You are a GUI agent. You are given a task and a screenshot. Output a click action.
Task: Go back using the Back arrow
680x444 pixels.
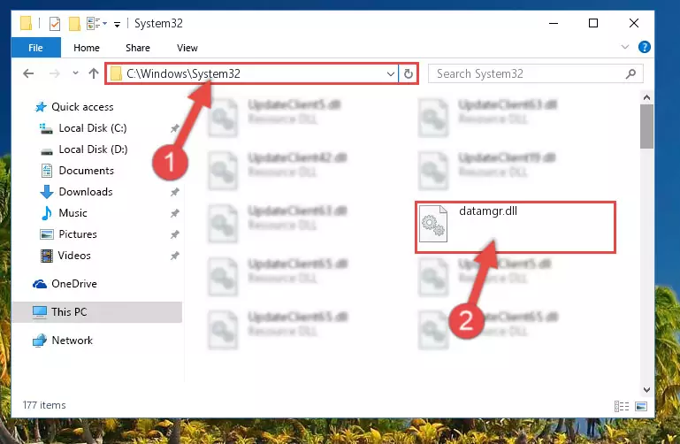click(28, 73)
